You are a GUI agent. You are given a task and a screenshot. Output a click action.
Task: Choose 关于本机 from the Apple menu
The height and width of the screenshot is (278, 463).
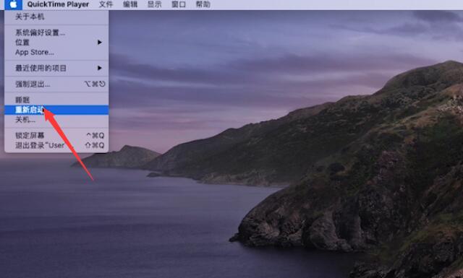tap(56, 17)
